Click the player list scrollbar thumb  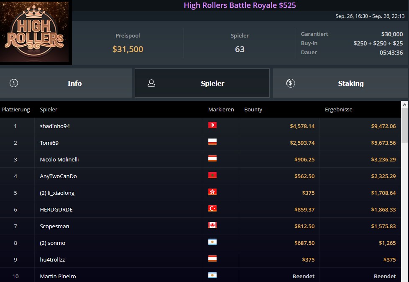(404, 126)
